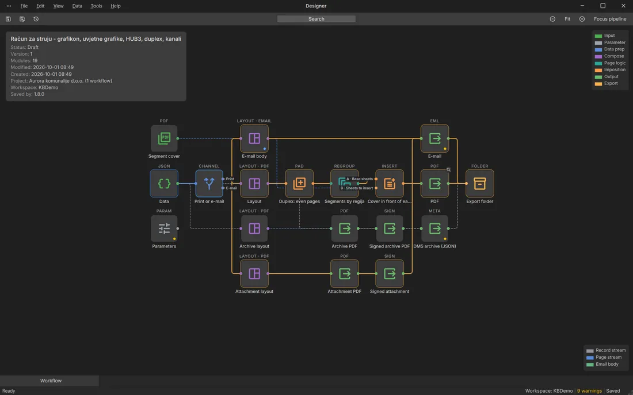Click the Save icon in the toolbar
Image resolution: width=633 pixels, height=395 pixels.
pyautogui.click(x=8, y=19)
